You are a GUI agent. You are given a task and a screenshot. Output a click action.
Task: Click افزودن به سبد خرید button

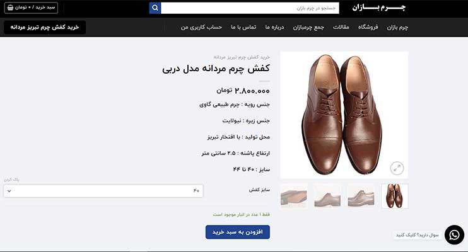(x=238, y=232)
